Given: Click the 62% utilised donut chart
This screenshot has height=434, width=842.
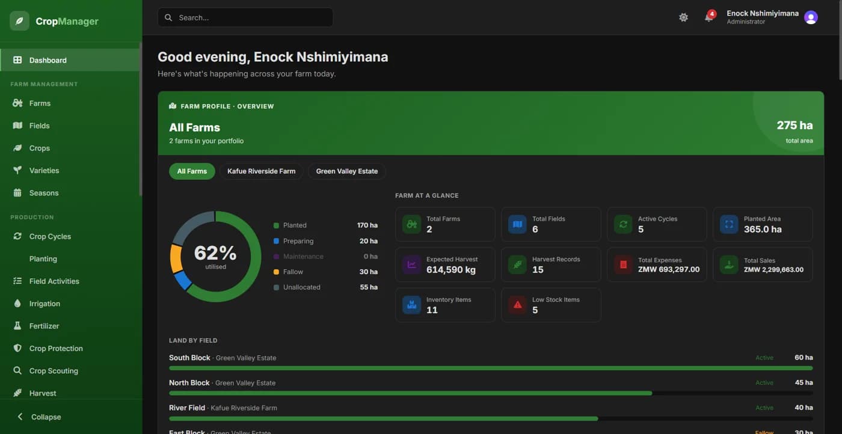Looking at the screenshot, I should pos(215,256).
